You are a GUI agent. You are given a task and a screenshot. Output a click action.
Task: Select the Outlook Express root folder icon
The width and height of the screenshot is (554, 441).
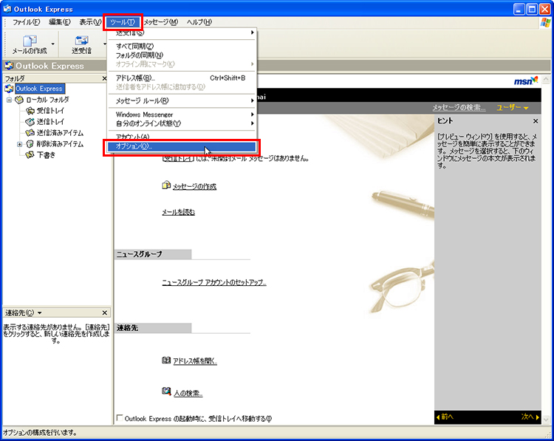pos(9,89)
